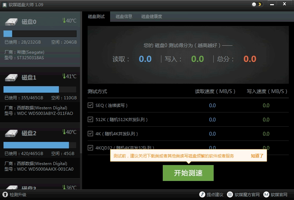Click the 提点建议 feedback pencil icon

[202, 194]
